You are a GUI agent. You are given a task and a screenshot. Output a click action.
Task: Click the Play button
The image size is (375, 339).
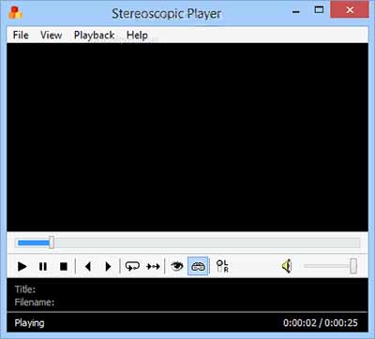(22, 266)
